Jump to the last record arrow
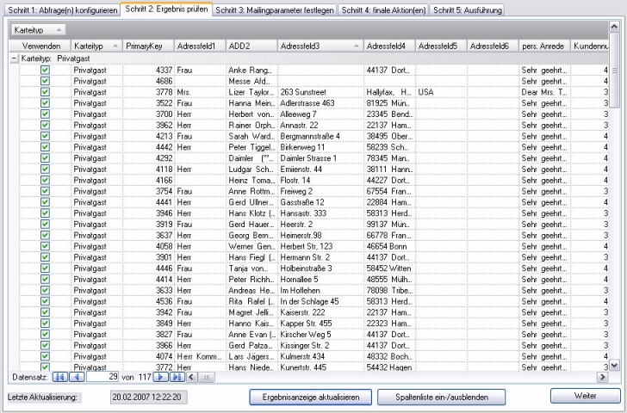Image resolution: width=627 pixels, height=413 pixels. click(x=177, y=377)
